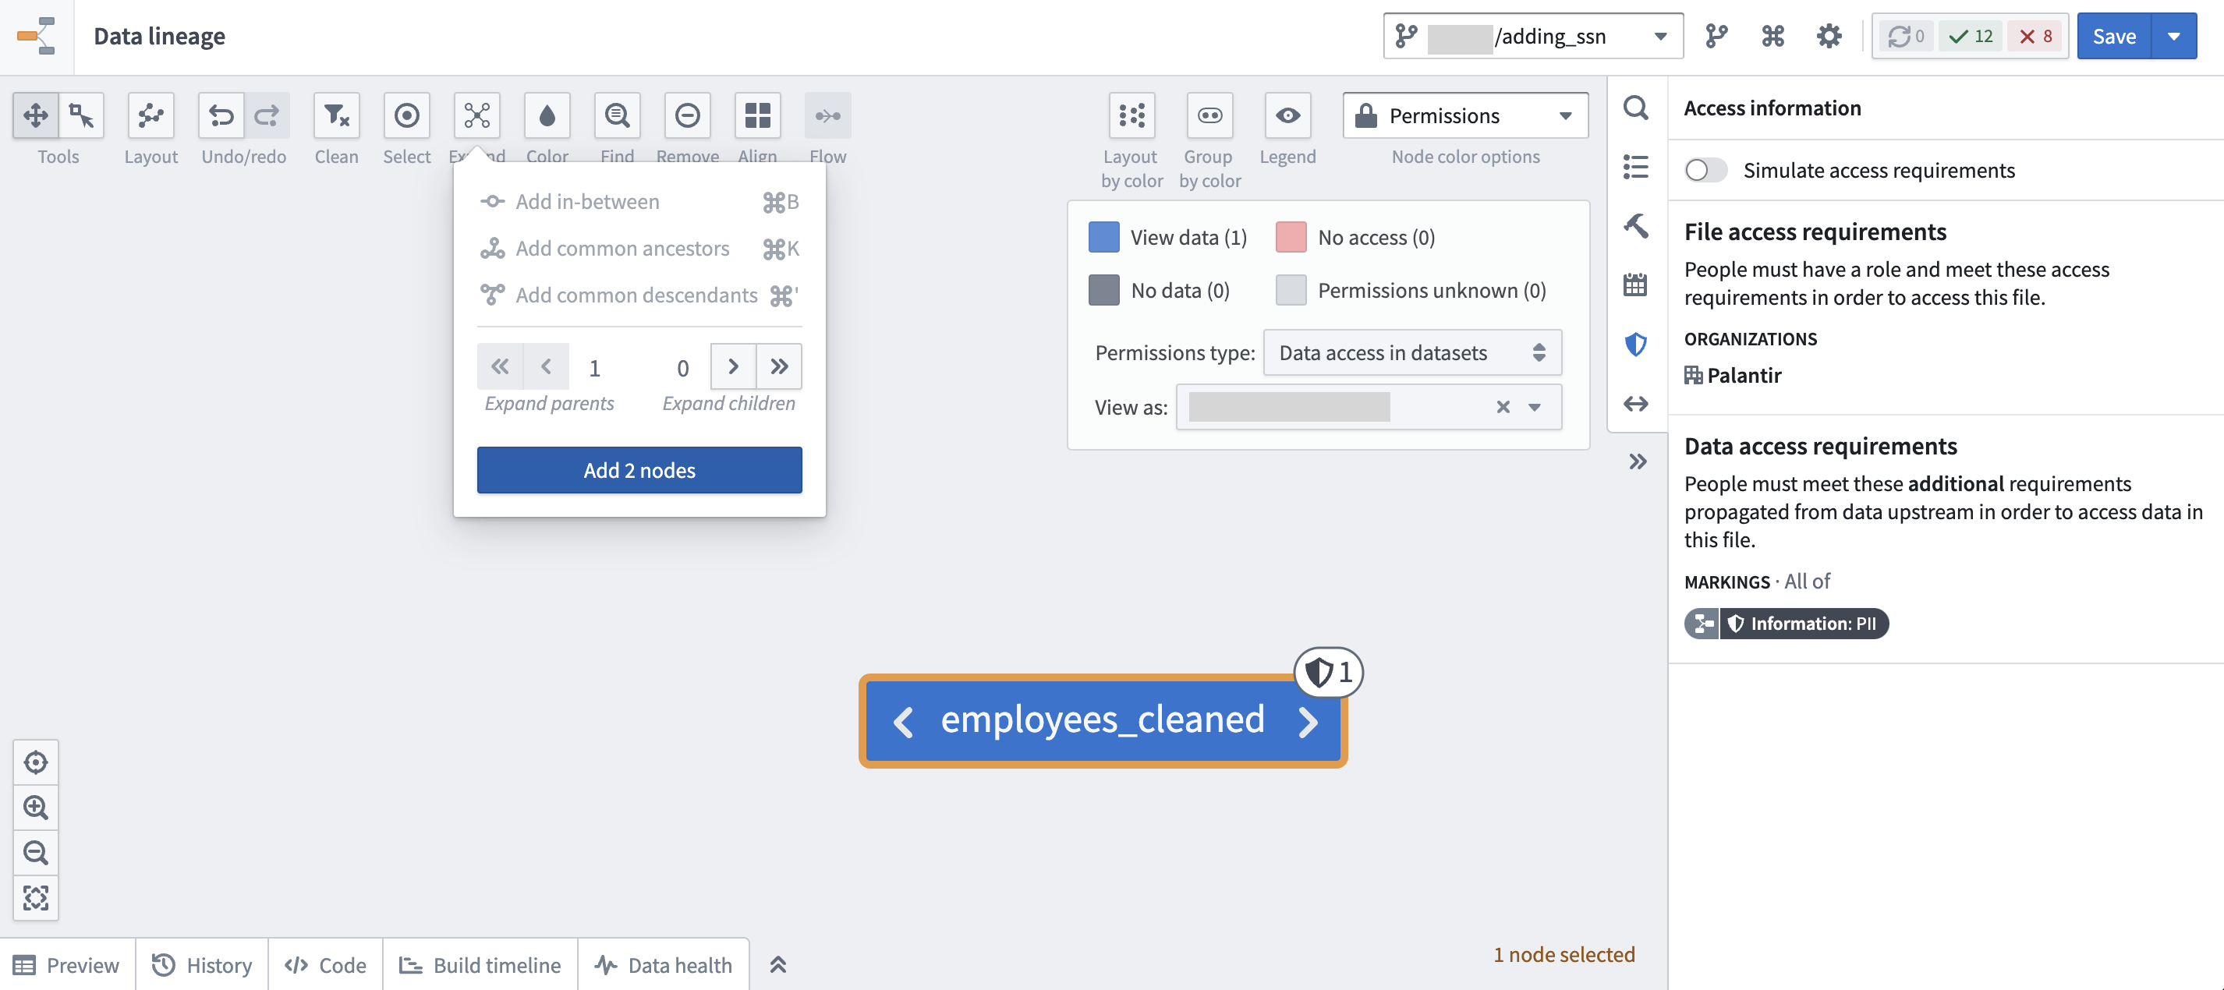Open the Permissions type select box

[1412, 352]
